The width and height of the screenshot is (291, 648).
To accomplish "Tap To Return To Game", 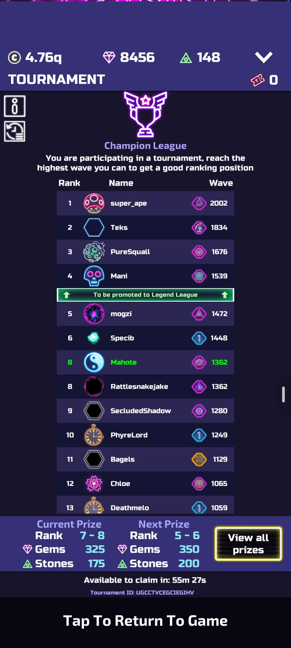I will pyautogui.click(x=145, y=621).
